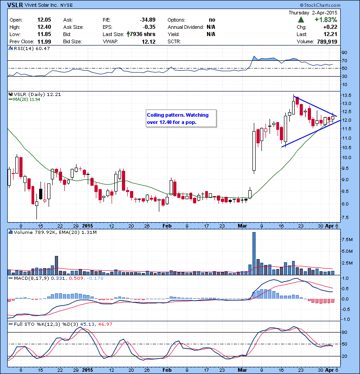Click the VSLR (Daily) 12.21 legend
The image size is (360, 374).
(37, 95)
